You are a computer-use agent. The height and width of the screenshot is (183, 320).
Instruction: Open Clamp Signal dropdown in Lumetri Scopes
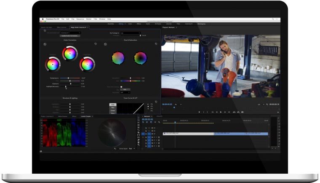click(x=132, y=149)
